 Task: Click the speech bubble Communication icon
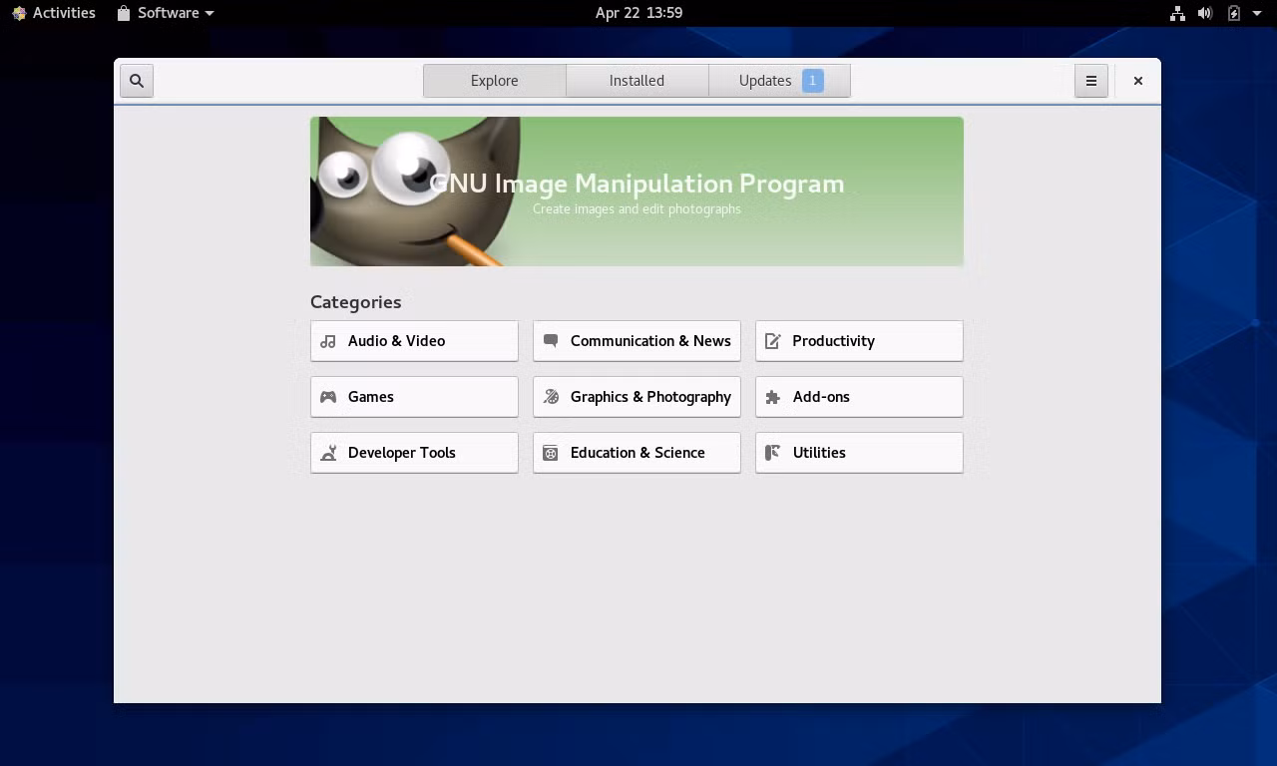(x=550, y=341)
